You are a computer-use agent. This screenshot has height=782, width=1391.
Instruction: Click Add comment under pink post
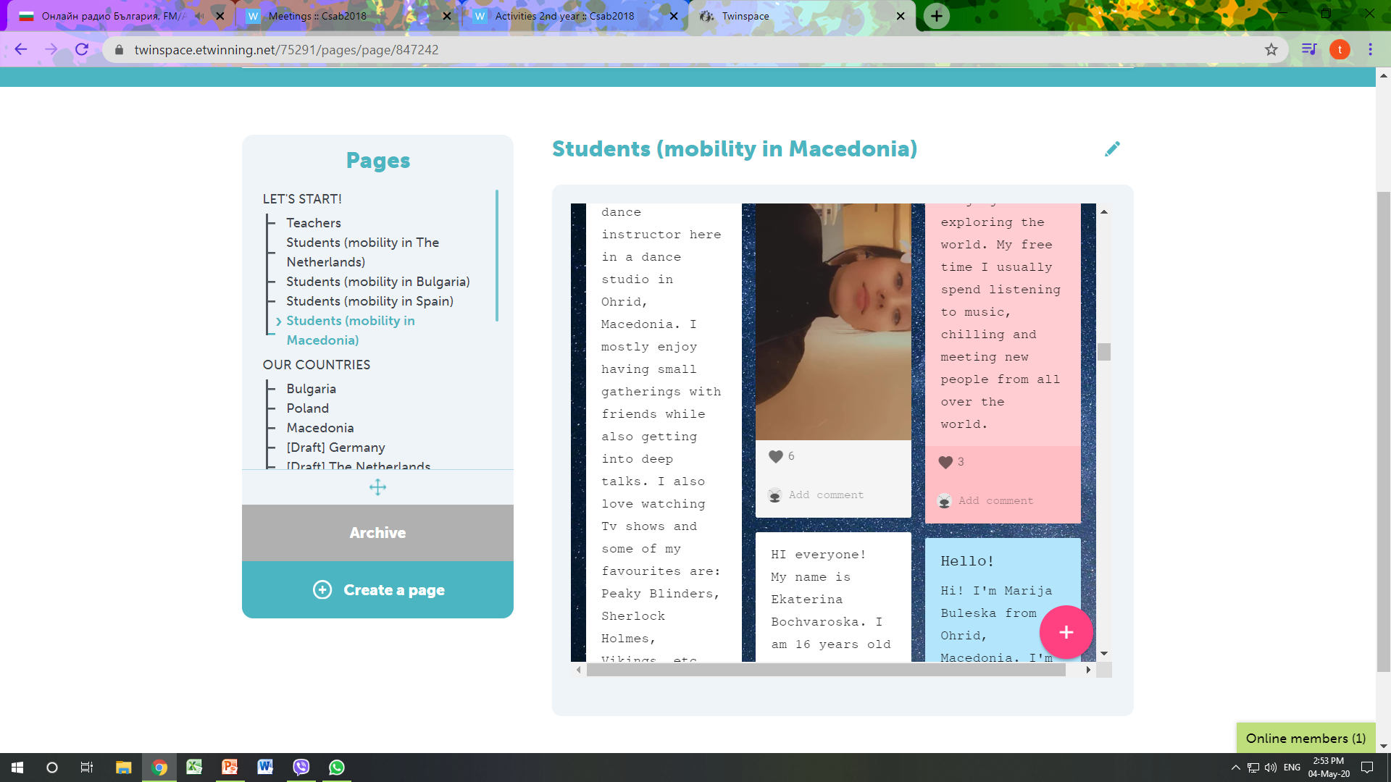pyautogui.click(x=995, y=501)
